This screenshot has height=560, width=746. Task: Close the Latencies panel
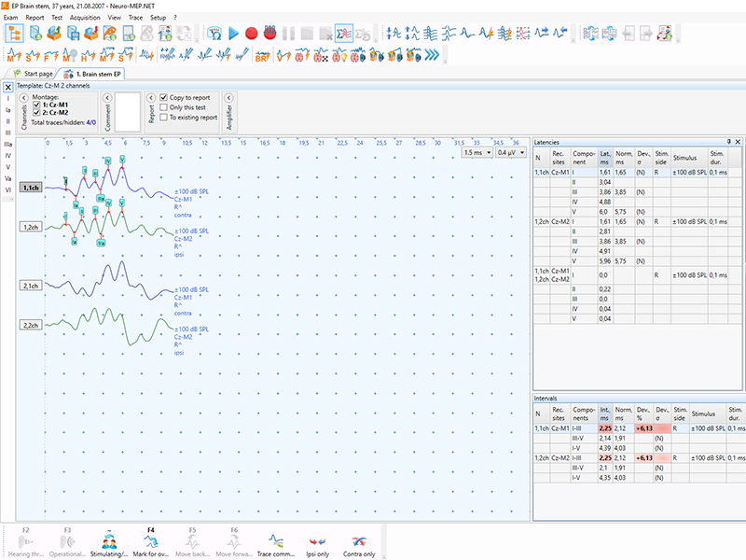pyautogui.click(x=738, y=142)
